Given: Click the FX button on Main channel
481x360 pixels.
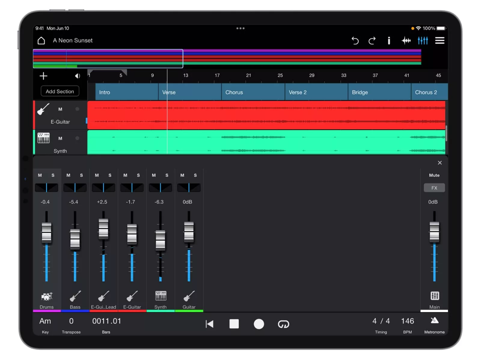Looking at the screenshot, I should click(x=434, y=188).
